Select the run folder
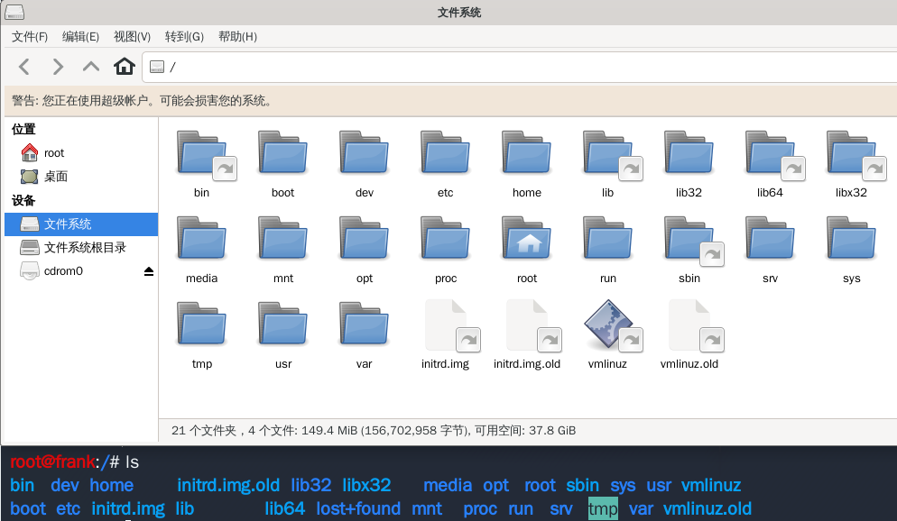Screen dimensions: 897x521 pos(607,251)
